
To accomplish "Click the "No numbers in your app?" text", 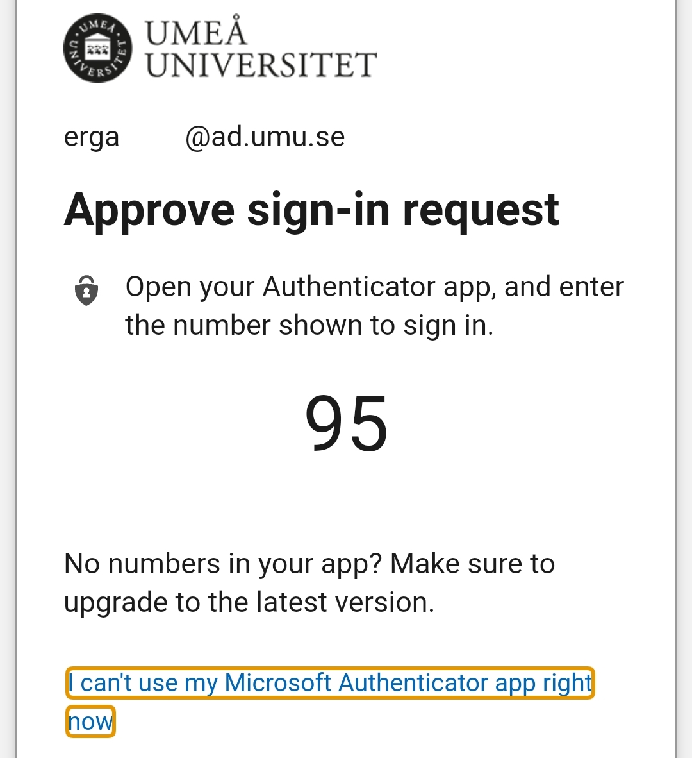I will (222, 564).
